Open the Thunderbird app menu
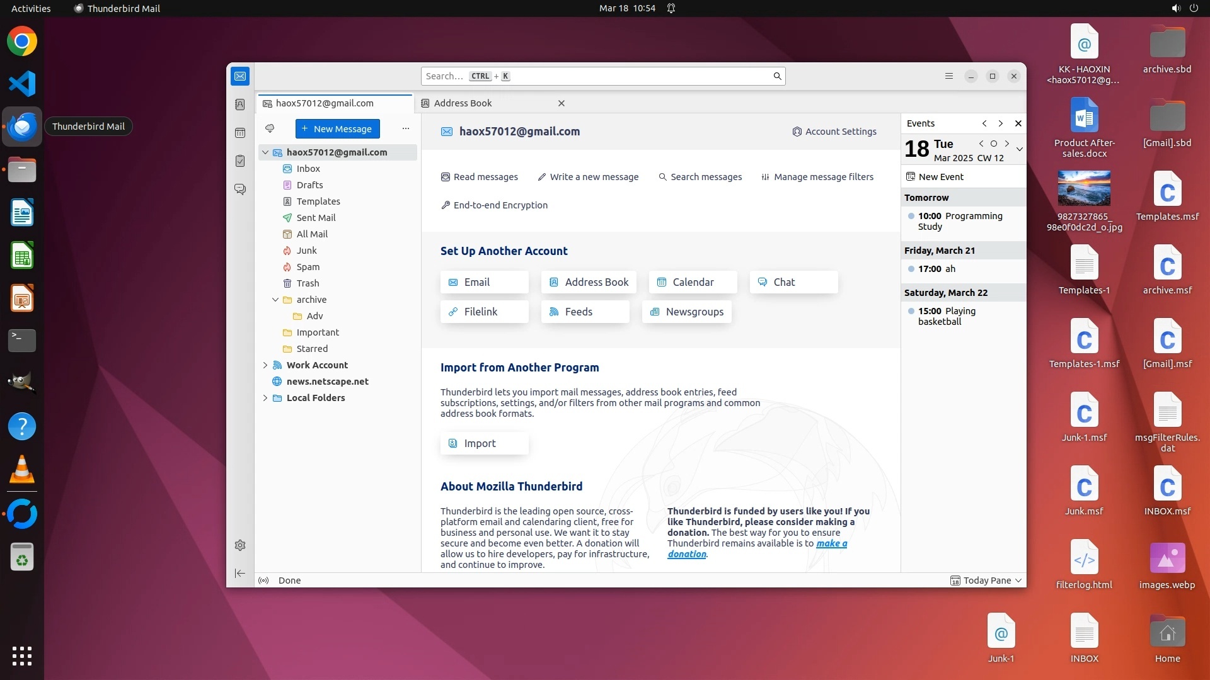The width and height of the screenshot is (1210, 680). 948,76
